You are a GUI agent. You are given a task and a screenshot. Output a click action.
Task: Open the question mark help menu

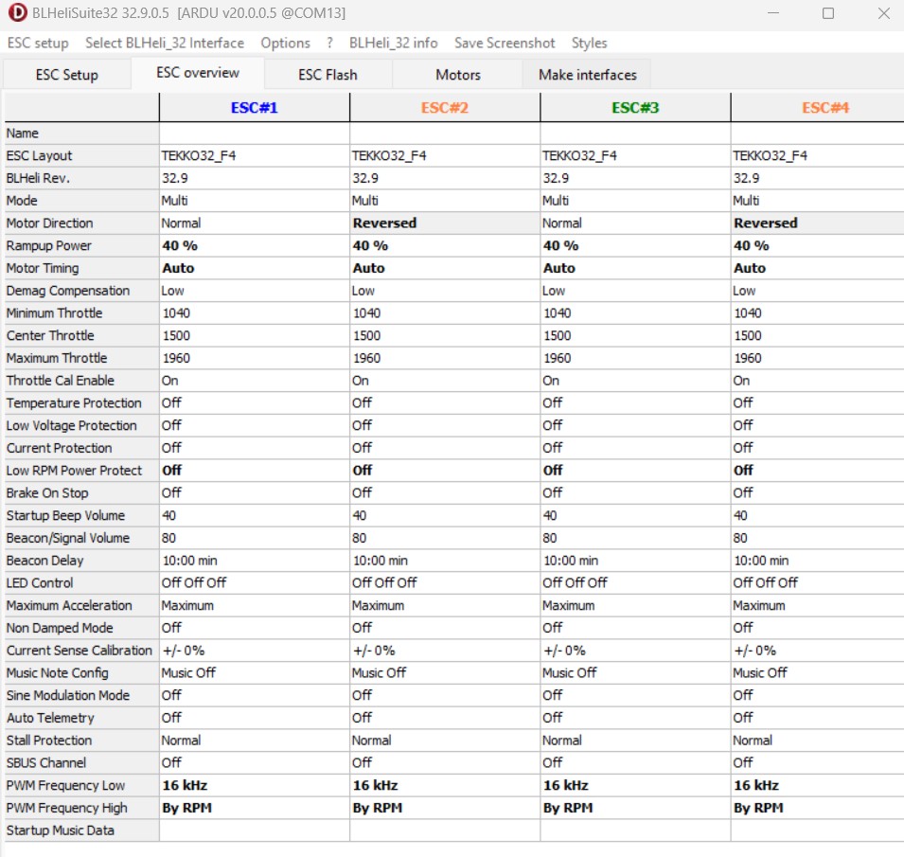329,44
